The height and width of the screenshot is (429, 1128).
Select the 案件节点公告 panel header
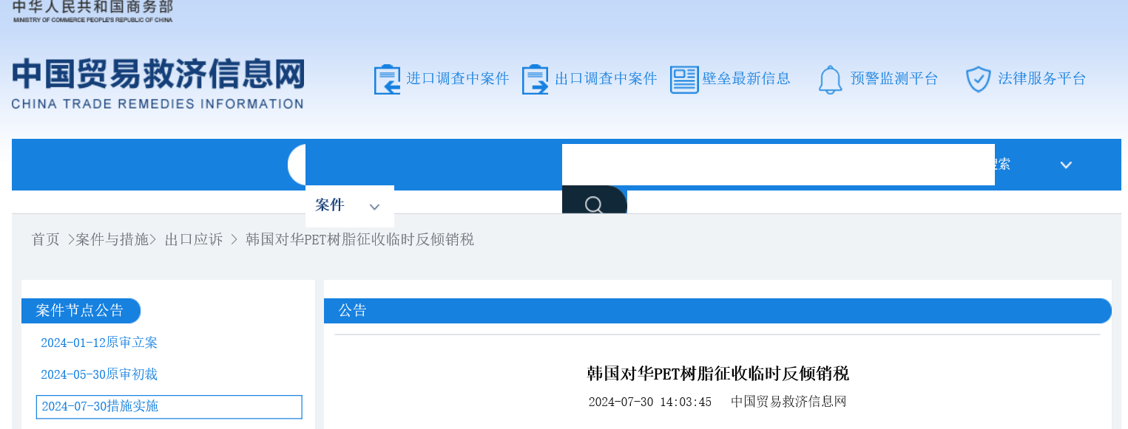81,311
